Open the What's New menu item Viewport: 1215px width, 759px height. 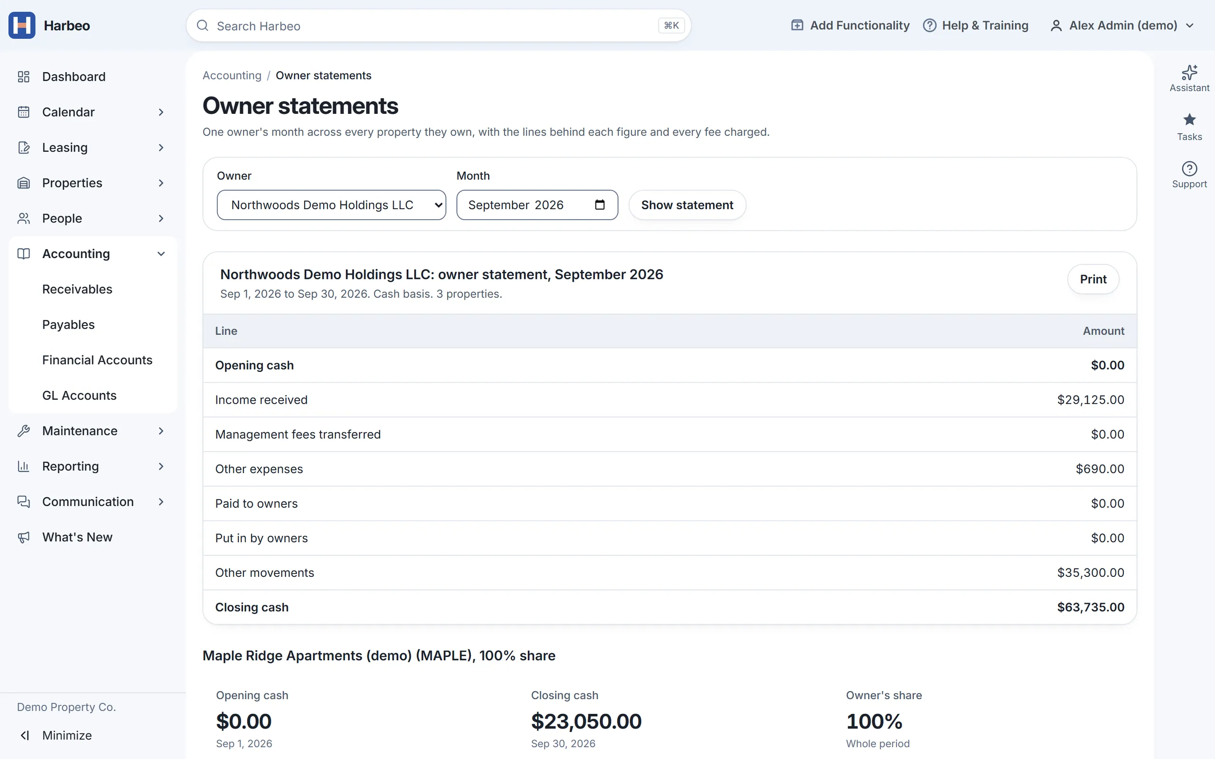93,537
